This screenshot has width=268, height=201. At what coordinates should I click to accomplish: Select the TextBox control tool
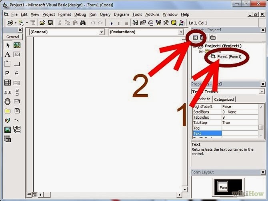pos(17,54)
